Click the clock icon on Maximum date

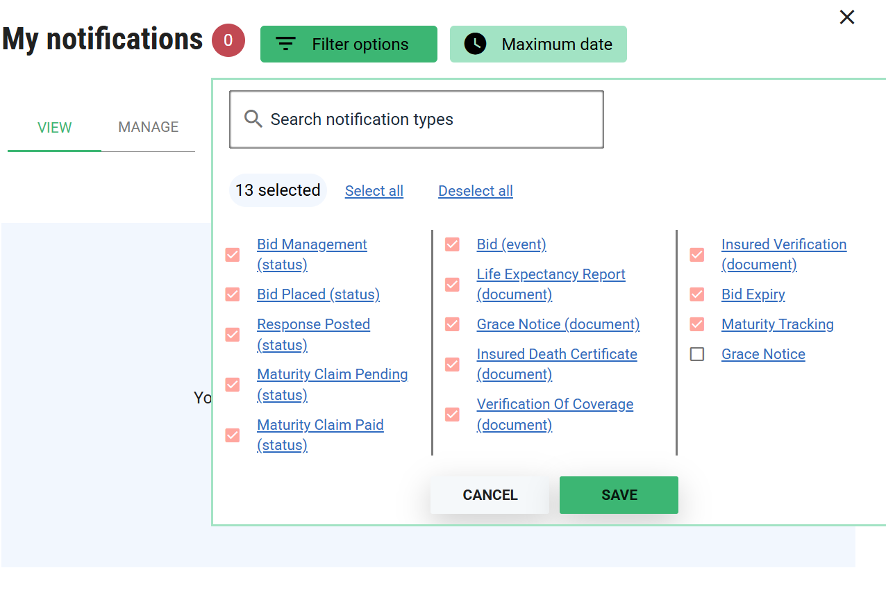[x=475, y=44]
